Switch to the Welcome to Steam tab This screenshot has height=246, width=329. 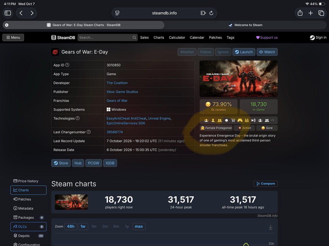click(x=246, y=25)
